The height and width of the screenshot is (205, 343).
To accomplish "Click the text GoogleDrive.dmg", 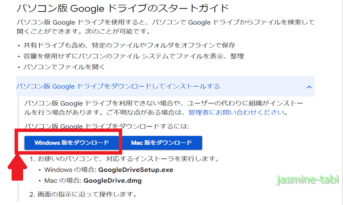I will tap(112, 181).
